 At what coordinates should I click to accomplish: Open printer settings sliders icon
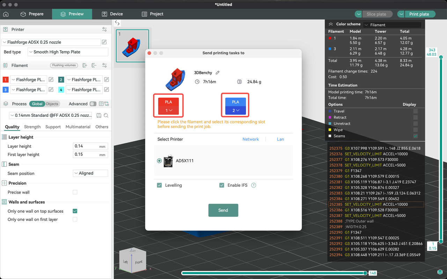pyautogui.click(x=104, y=30)
